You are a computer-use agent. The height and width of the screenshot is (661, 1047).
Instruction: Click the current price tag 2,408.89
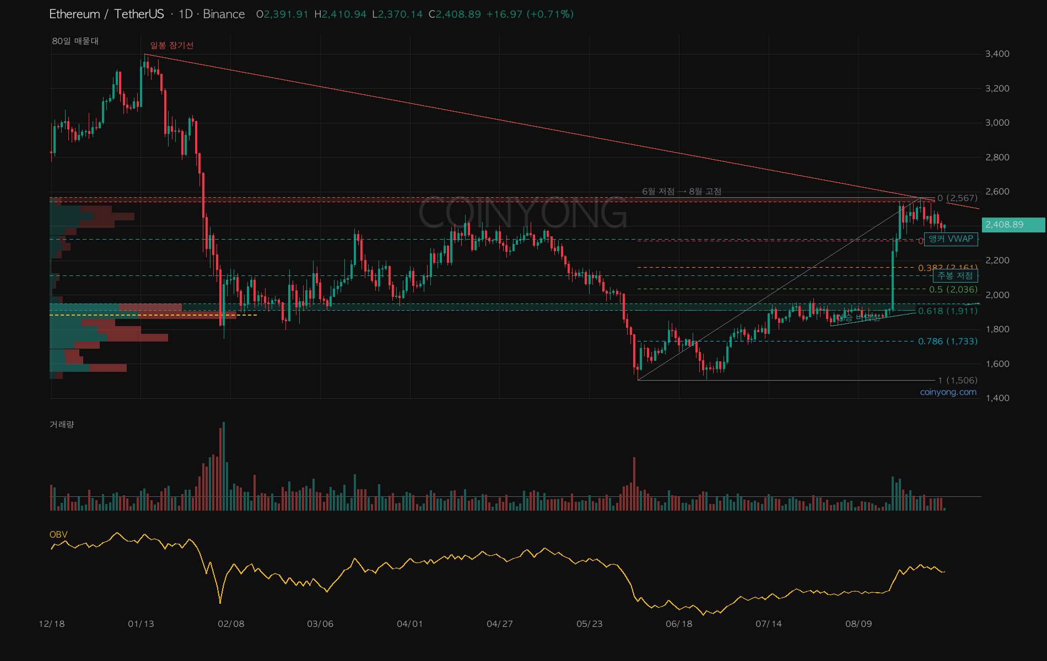coord(1013,225)
